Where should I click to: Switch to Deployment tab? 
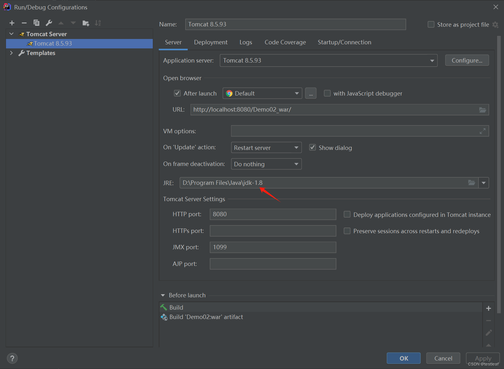point(211,42)
